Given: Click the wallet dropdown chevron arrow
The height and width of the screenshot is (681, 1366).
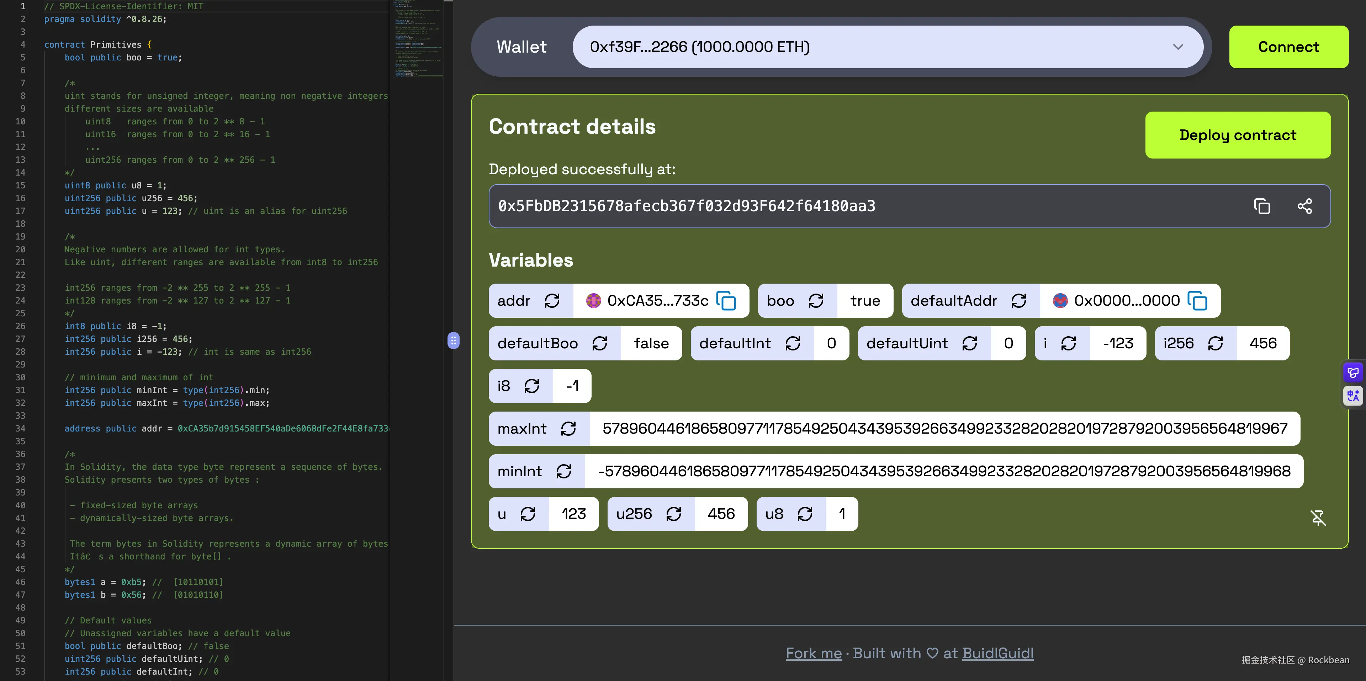Looking at the screenshot, I should (1178, 47).
